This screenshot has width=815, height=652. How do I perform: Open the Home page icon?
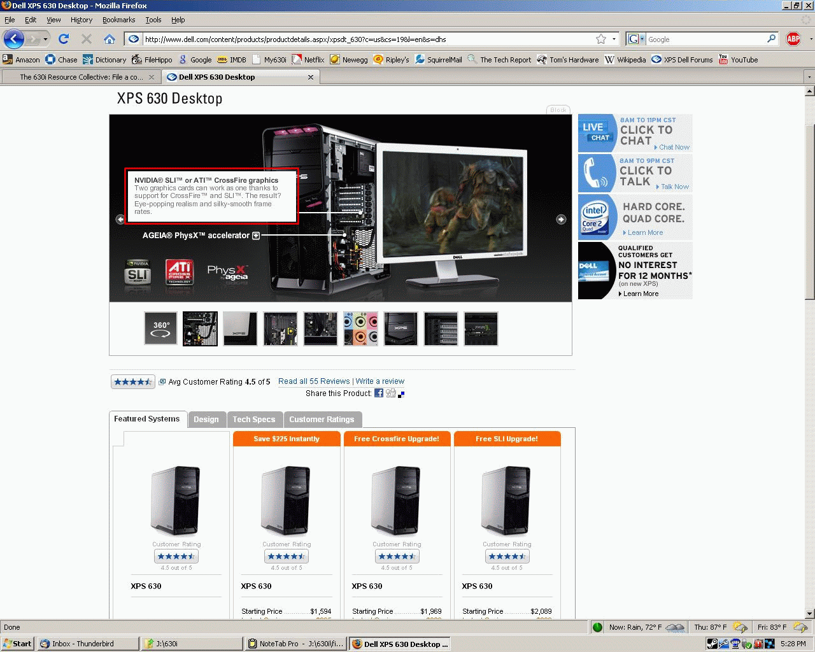[x=110, y=39]
